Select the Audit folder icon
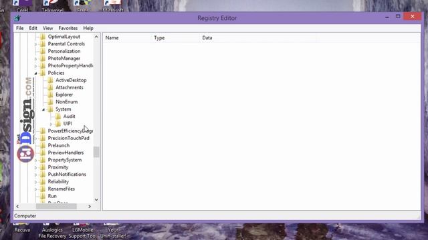This screenshot has width=428, height=240. pyautogui.click(x=58, y=117)
